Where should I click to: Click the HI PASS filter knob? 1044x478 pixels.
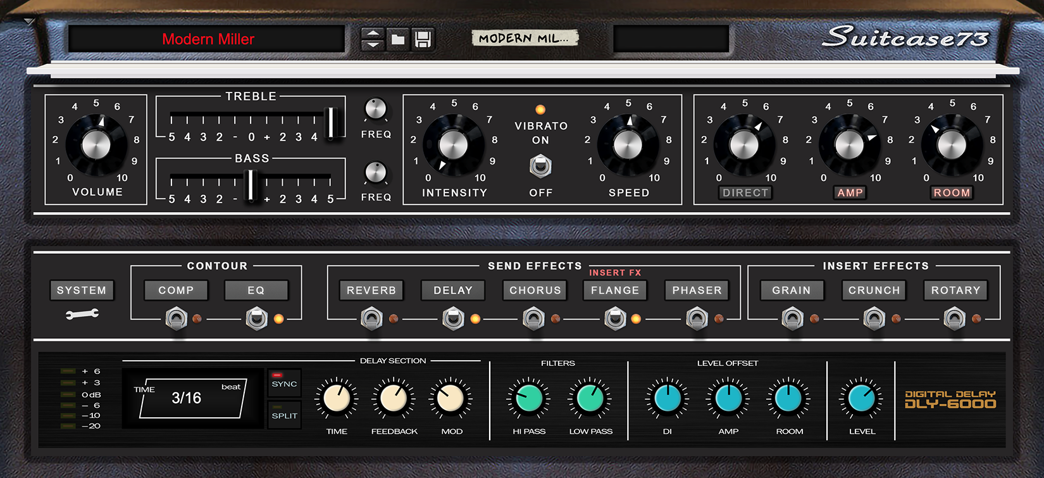click(529, 399)
